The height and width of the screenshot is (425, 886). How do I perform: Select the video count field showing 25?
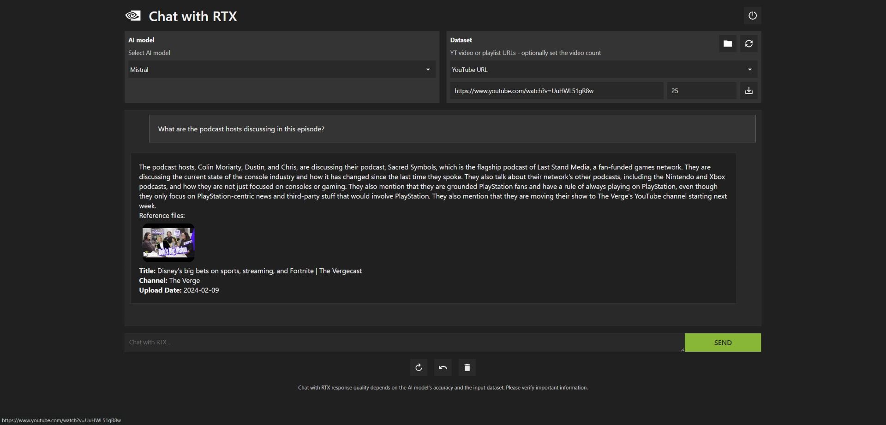coord(701,91)
